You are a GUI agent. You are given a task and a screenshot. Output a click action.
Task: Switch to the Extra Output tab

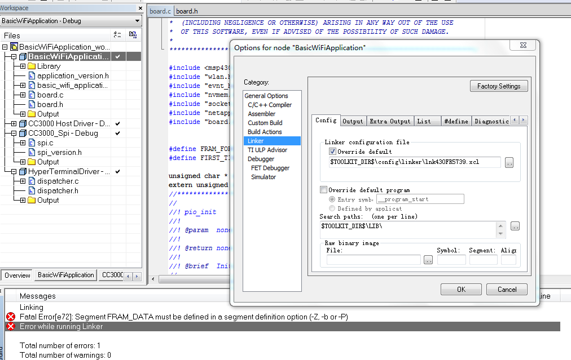390,121
